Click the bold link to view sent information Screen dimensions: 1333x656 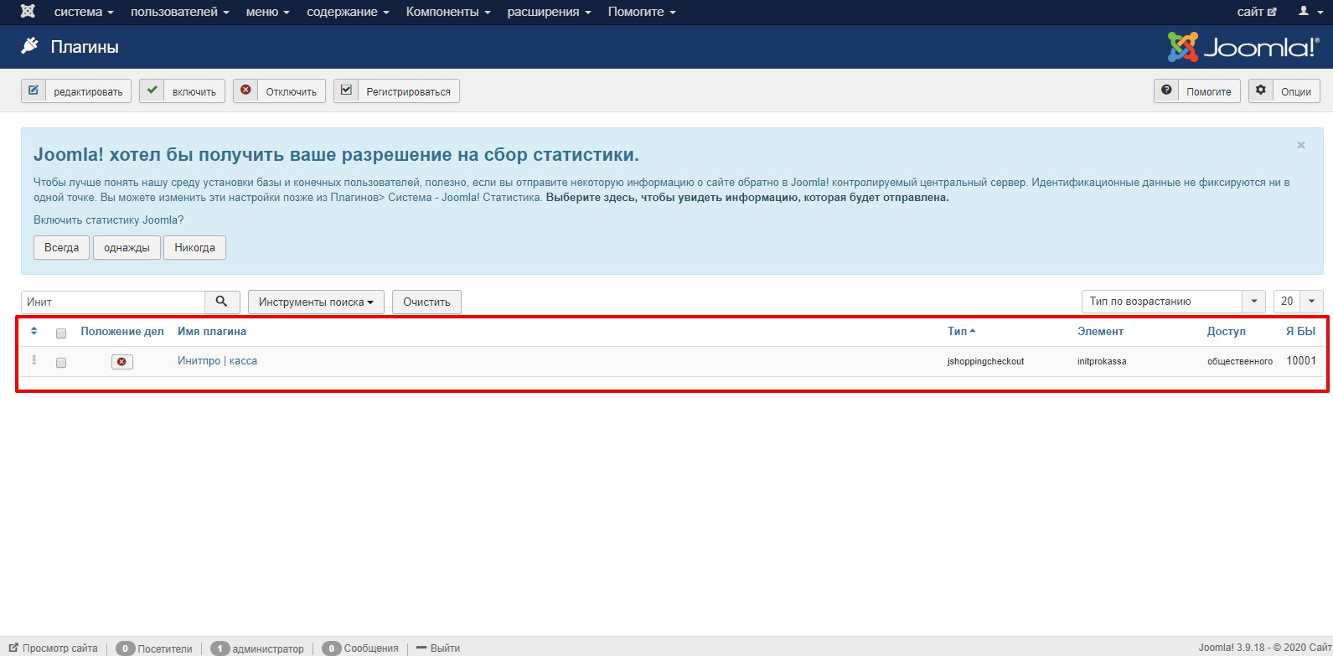pyautogui.click(x=747, y=198)
